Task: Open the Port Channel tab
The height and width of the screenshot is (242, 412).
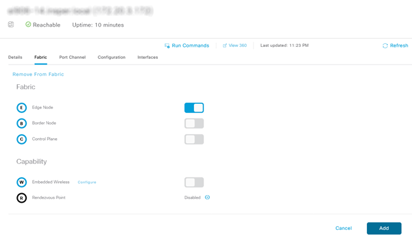Action: (72, 57)
